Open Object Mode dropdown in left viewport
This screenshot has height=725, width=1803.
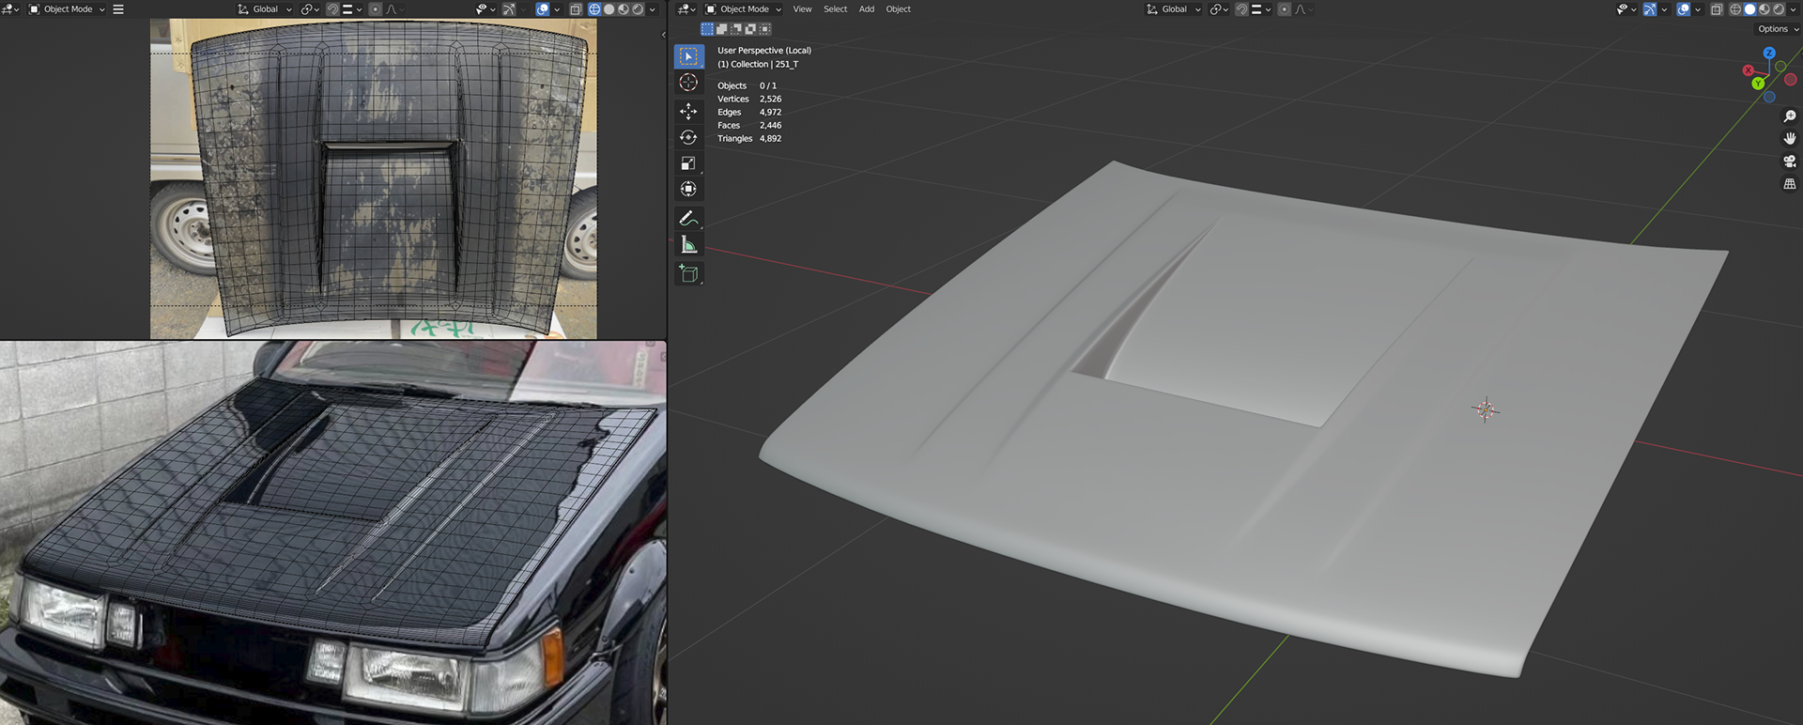(x=68, y=9)
